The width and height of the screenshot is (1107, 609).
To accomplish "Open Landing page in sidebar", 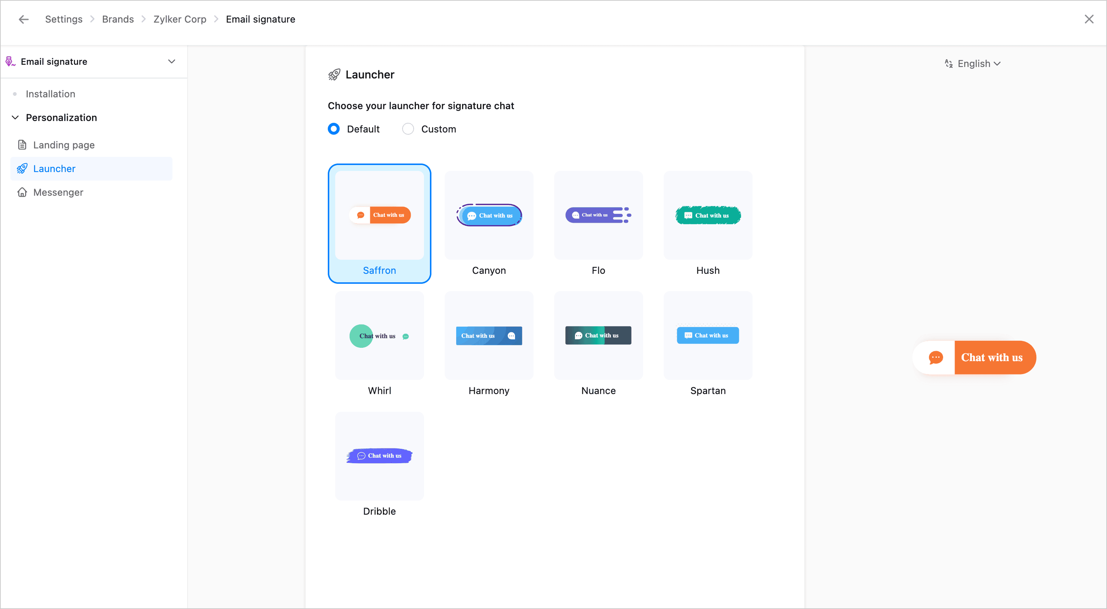I will [x=64, y=145].
